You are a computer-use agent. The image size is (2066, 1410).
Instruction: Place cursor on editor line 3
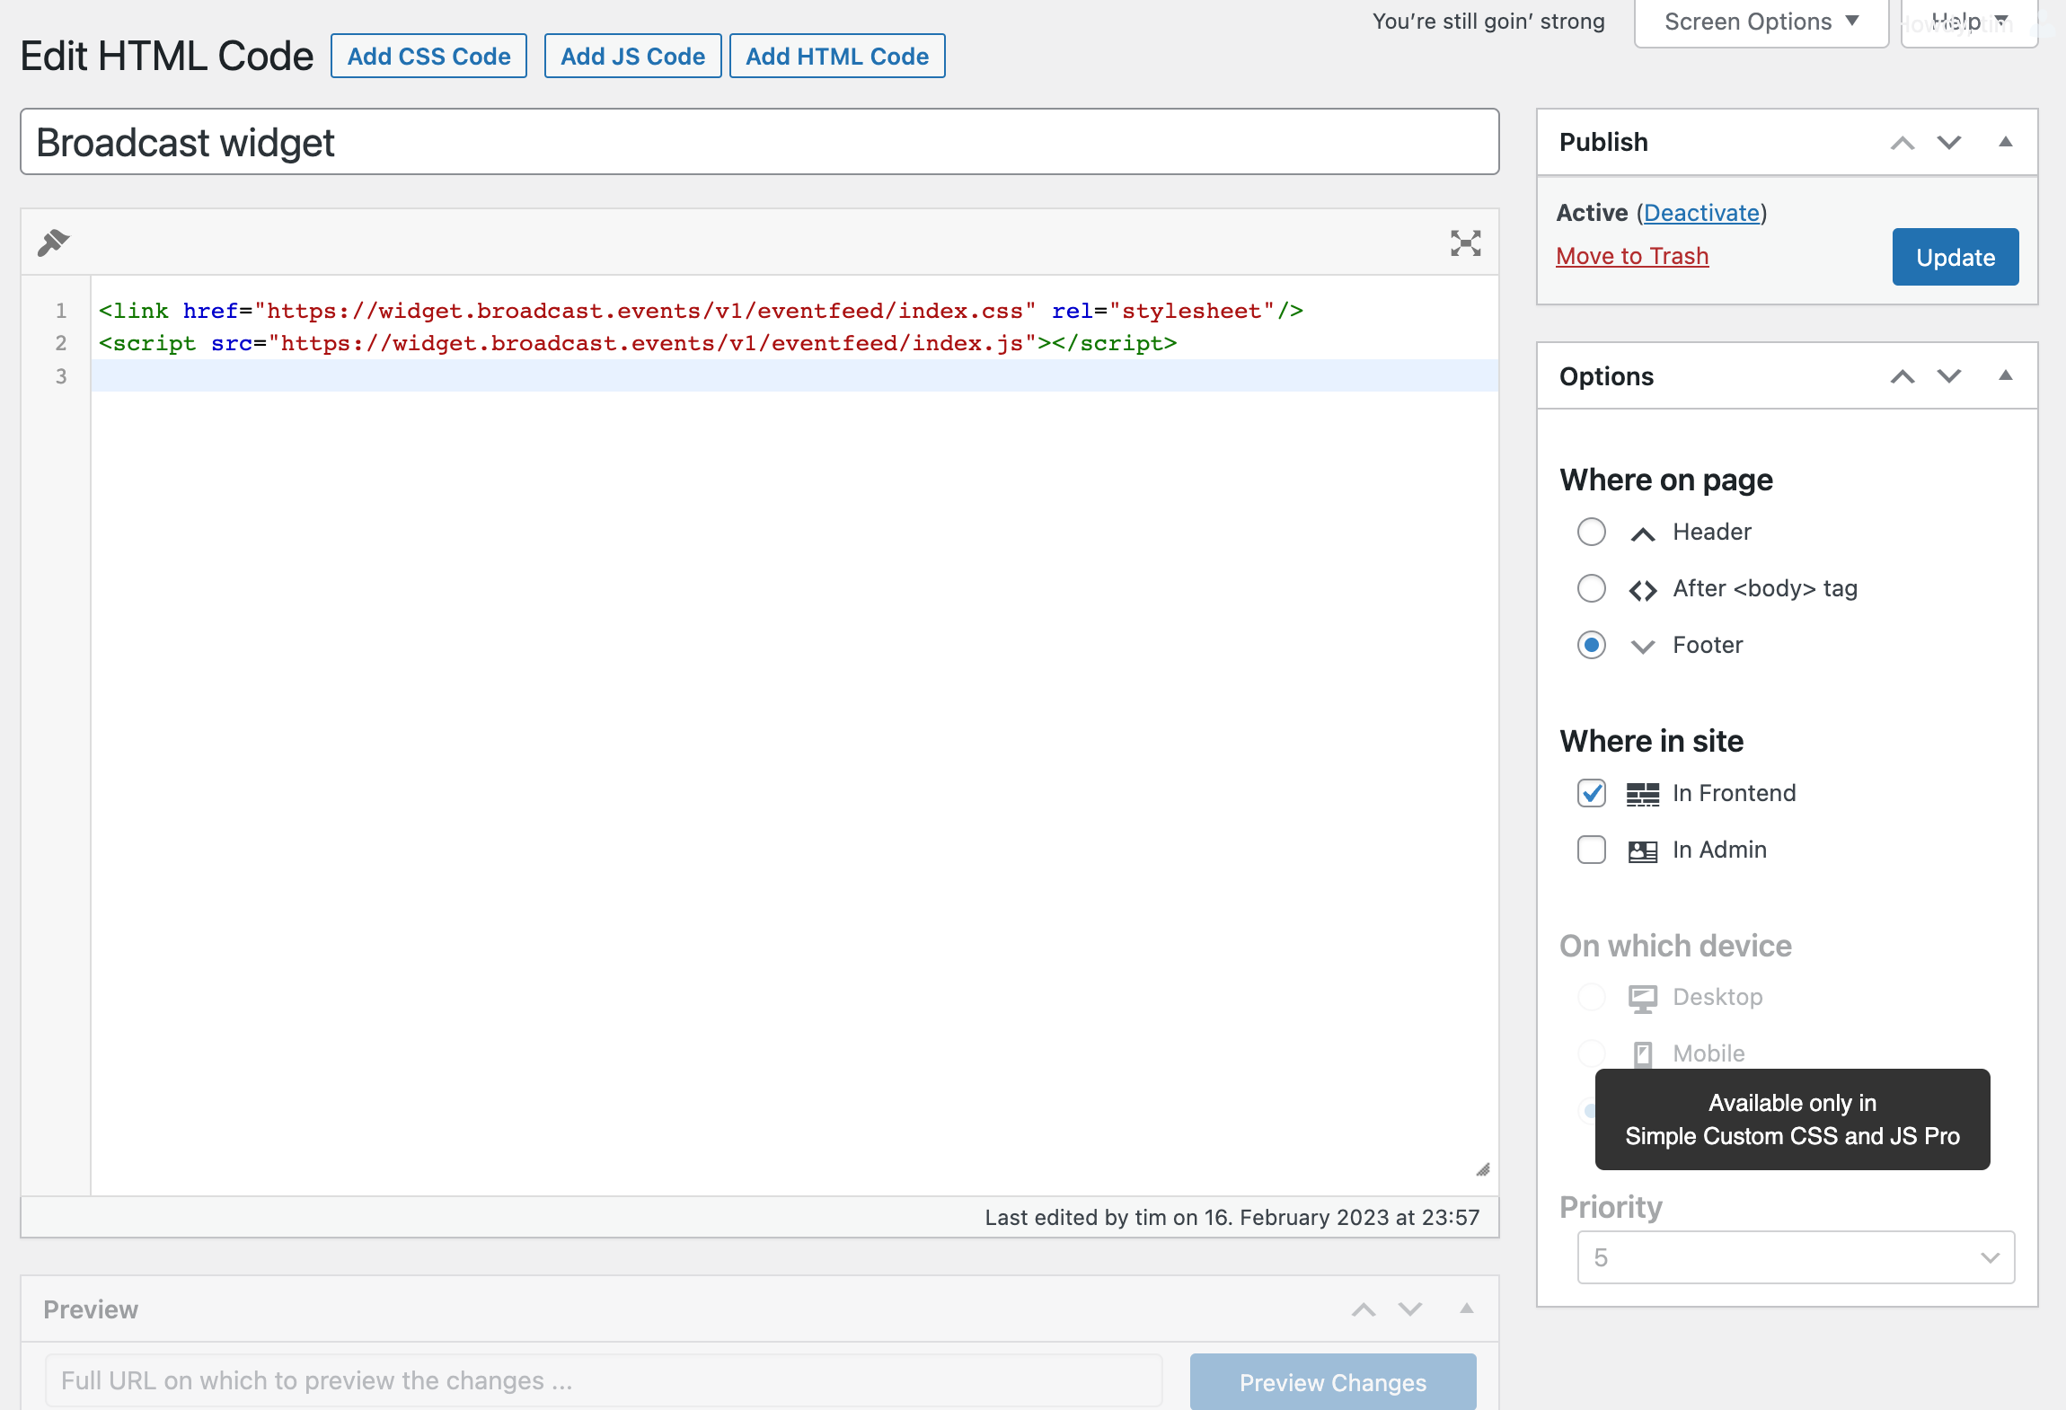794,375
